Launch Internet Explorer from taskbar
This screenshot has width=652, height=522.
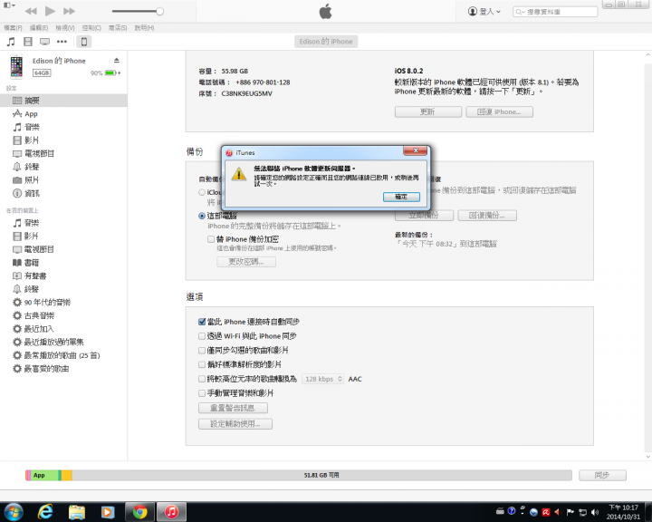pos(45,512)
